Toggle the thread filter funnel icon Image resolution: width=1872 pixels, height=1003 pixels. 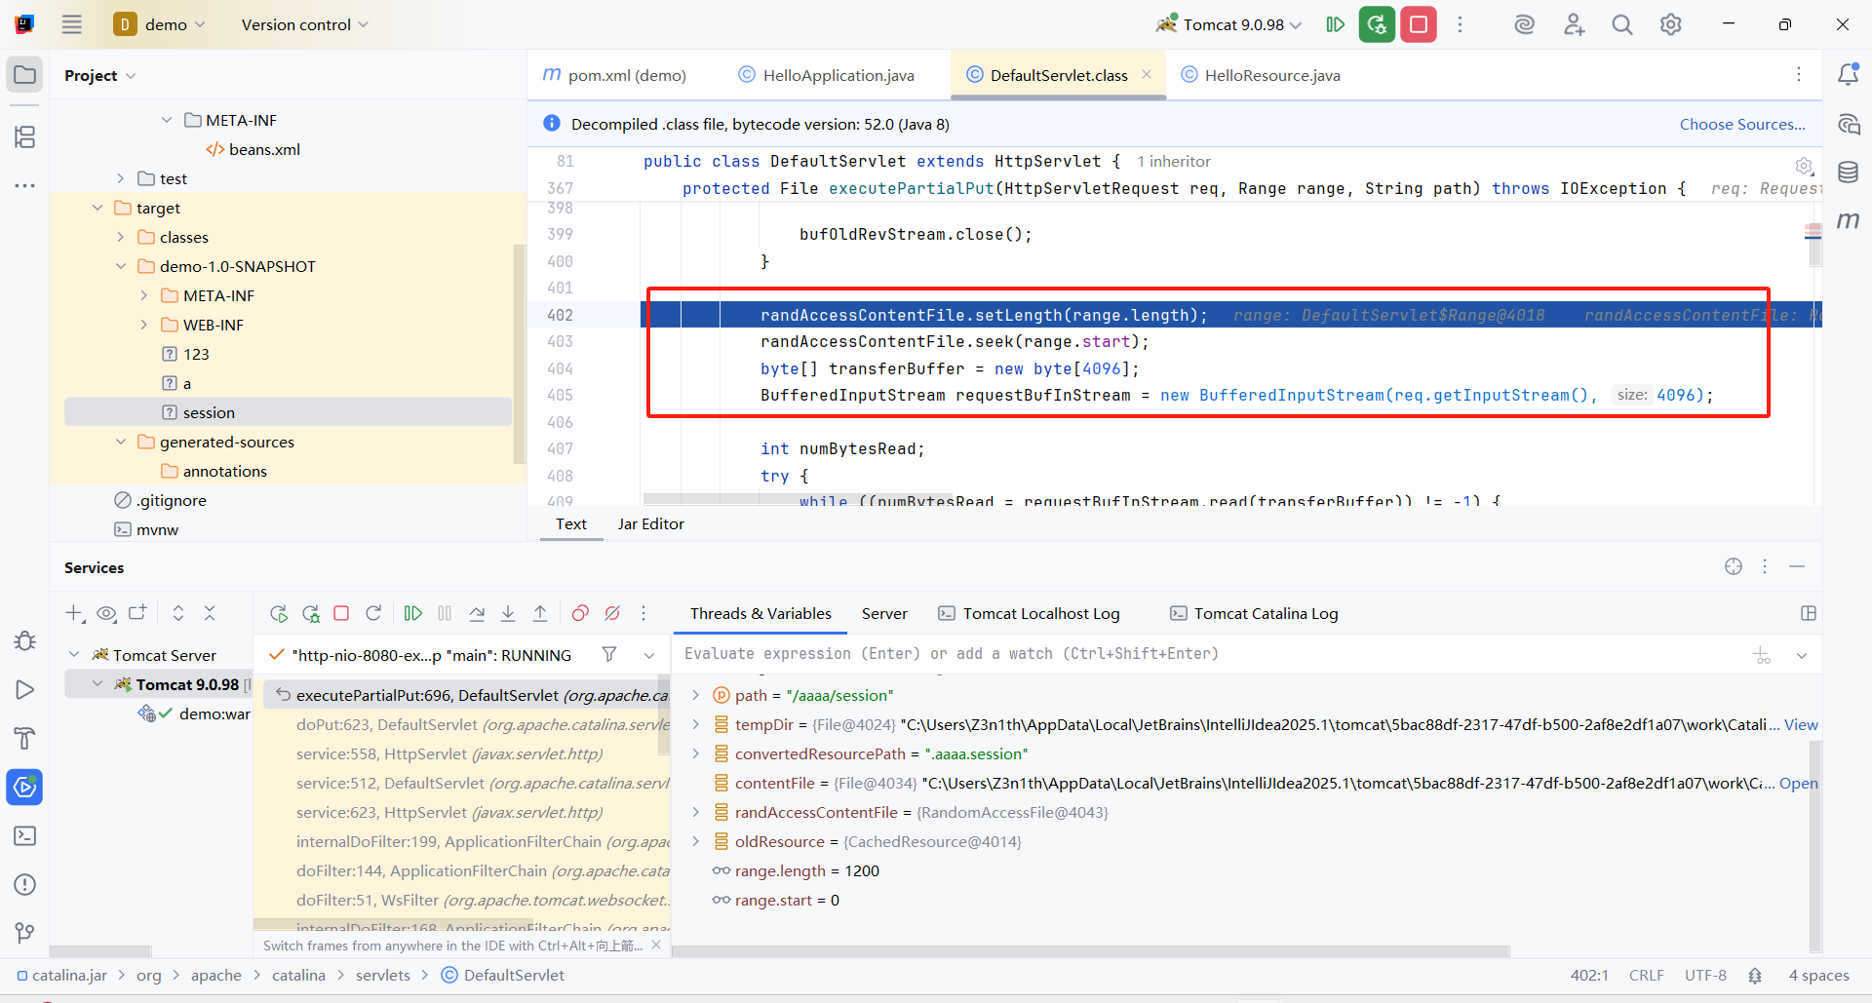click(x=609, y=654)
